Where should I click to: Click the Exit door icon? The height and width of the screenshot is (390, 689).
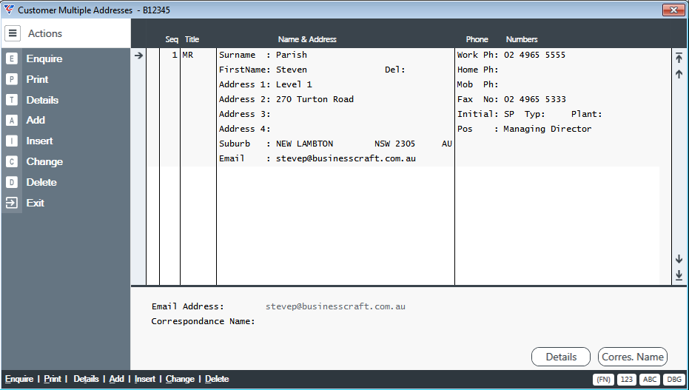(x=12, y=203)
